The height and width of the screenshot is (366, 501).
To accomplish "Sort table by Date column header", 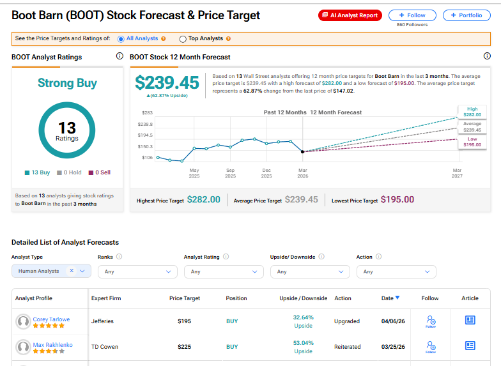I will 390,298.
